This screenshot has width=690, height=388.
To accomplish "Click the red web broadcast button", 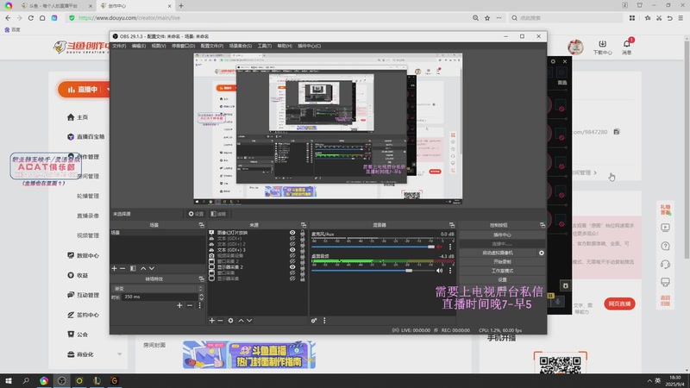I will pos(619,304).
